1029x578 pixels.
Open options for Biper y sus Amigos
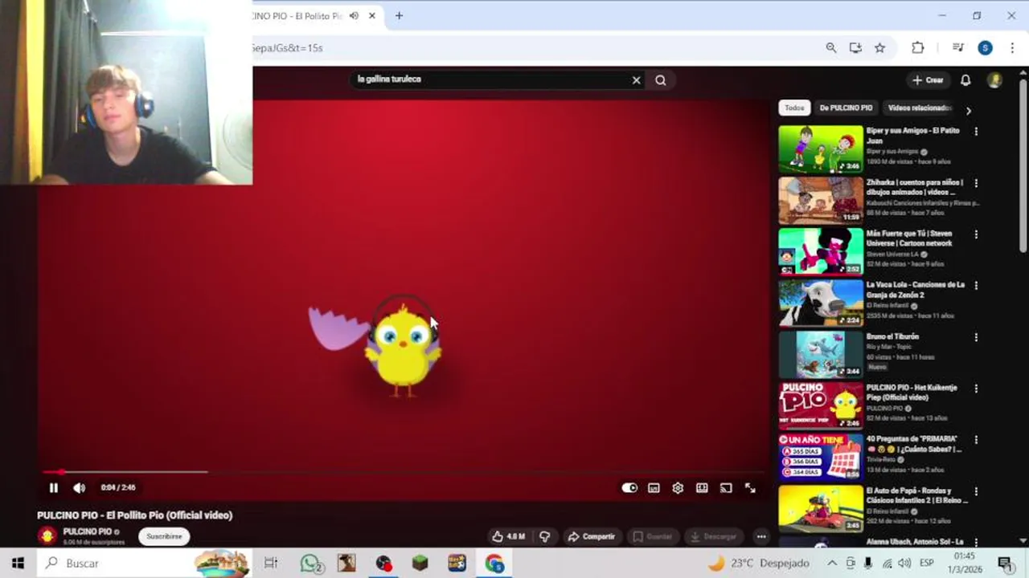tap(976, 132)
